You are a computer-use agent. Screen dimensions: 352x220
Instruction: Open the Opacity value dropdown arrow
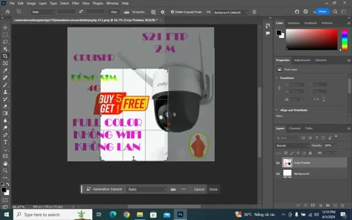click(x=335, y=145)
